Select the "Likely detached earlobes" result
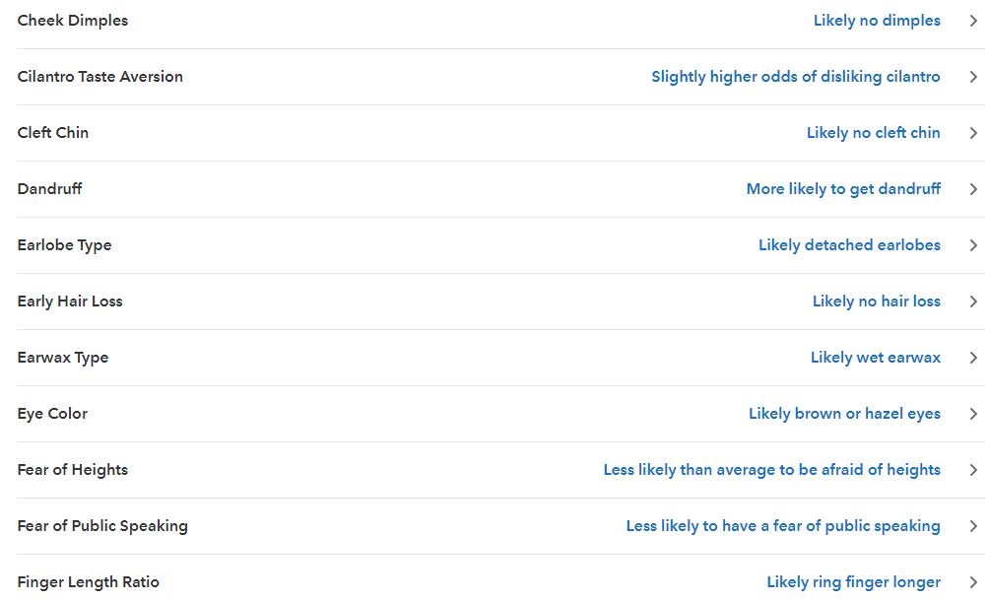Screen dimensions: 989x602 (849, 245)
